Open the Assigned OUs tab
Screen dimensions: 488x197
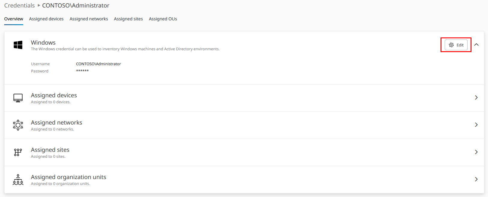click(x=163, y=19)
